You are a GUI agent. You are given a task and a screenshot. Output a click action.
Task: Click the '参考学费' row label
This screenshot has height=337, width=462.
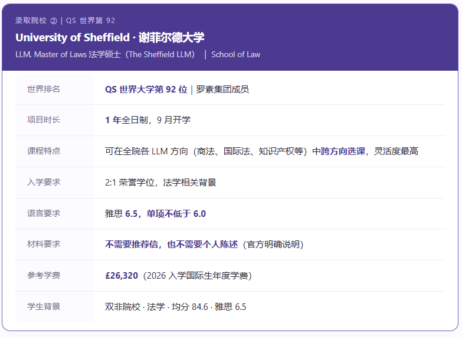point(44,275)
